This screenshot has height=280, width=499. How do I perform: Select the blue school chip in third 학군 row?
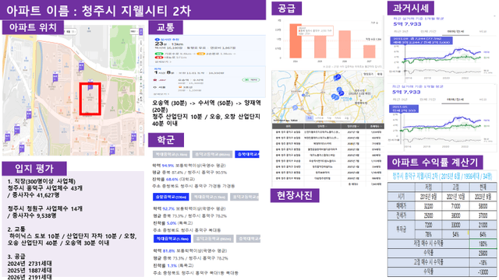(x=172, y=239)
